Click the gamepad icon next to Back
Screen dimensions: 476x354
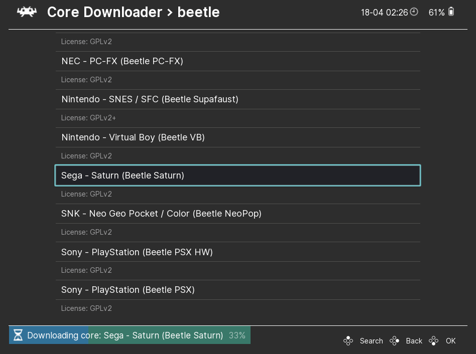394,340
